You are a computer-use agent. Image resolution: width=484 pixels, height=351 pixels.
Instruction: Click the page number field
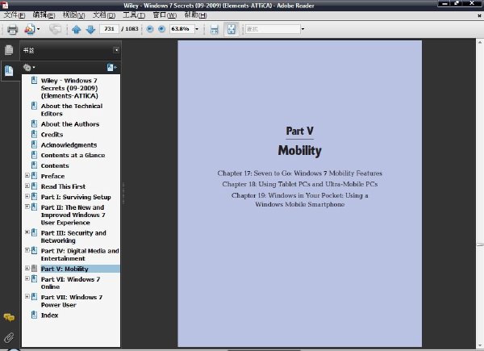coord(109,29)
